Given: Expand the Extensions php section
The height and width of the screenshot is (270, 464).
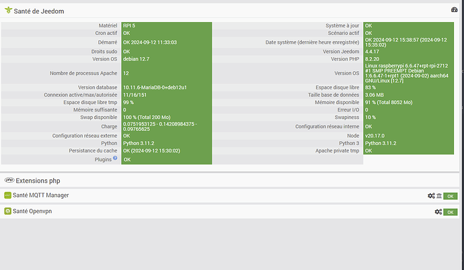Looking at the screenshot, I should tap(38, 181).
